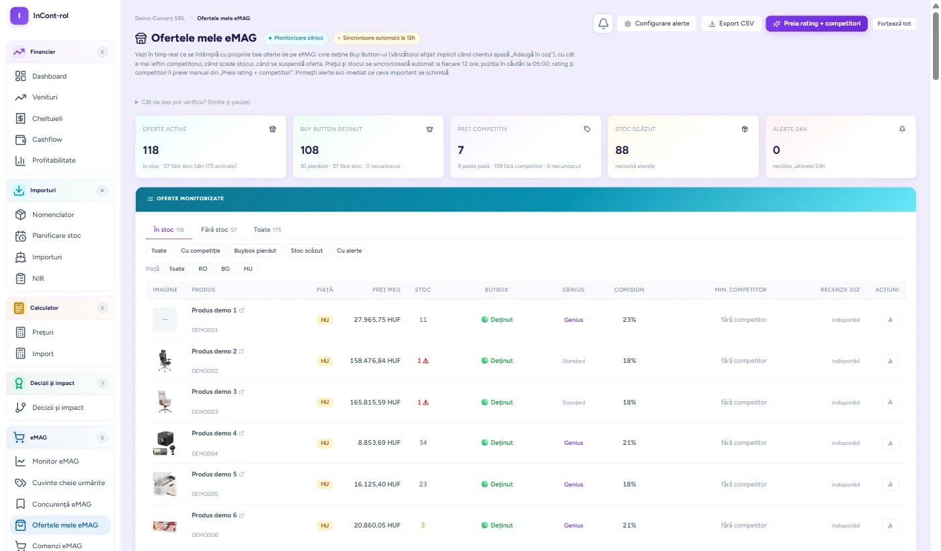The image size is (941, 551).
Task: Collapse the eMAG sidebar section
Action: tap(60, 437)
